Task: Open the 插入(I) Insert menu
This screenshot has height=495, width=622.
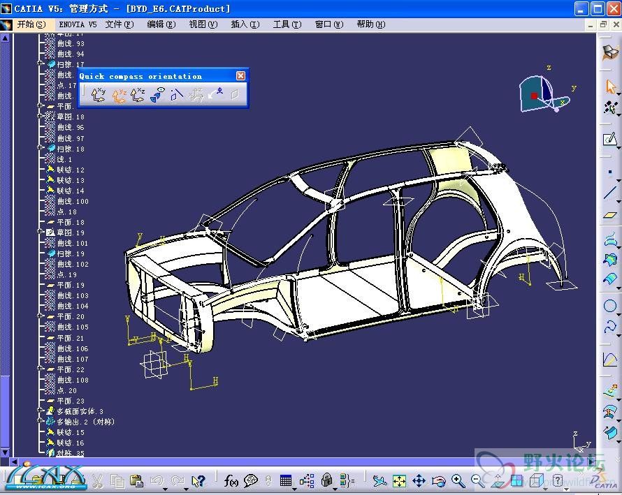Action: coord(245,24)
